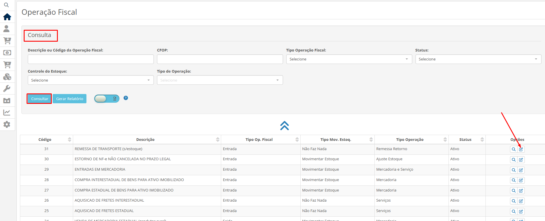View details of operation 29 magnifier icon

point(513,170)
